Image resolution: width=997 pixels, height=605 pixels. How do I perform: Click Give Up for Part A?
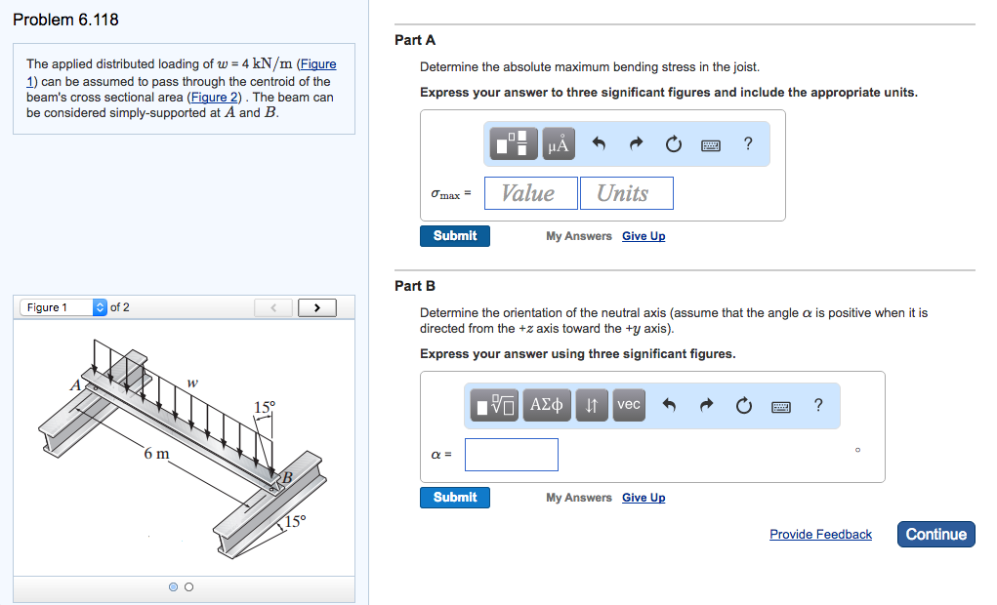click(x=643, y=235)
